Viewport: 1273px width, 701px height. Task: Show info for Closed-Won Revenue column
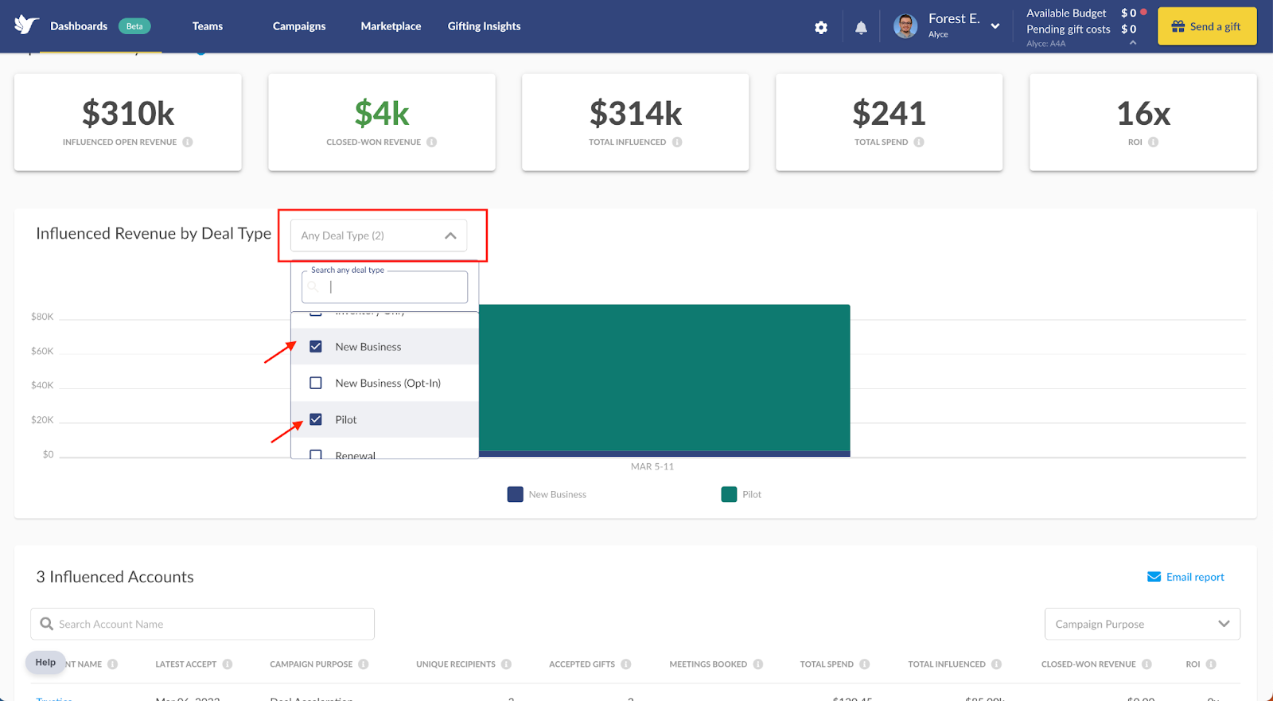(x=1146, y=664)
